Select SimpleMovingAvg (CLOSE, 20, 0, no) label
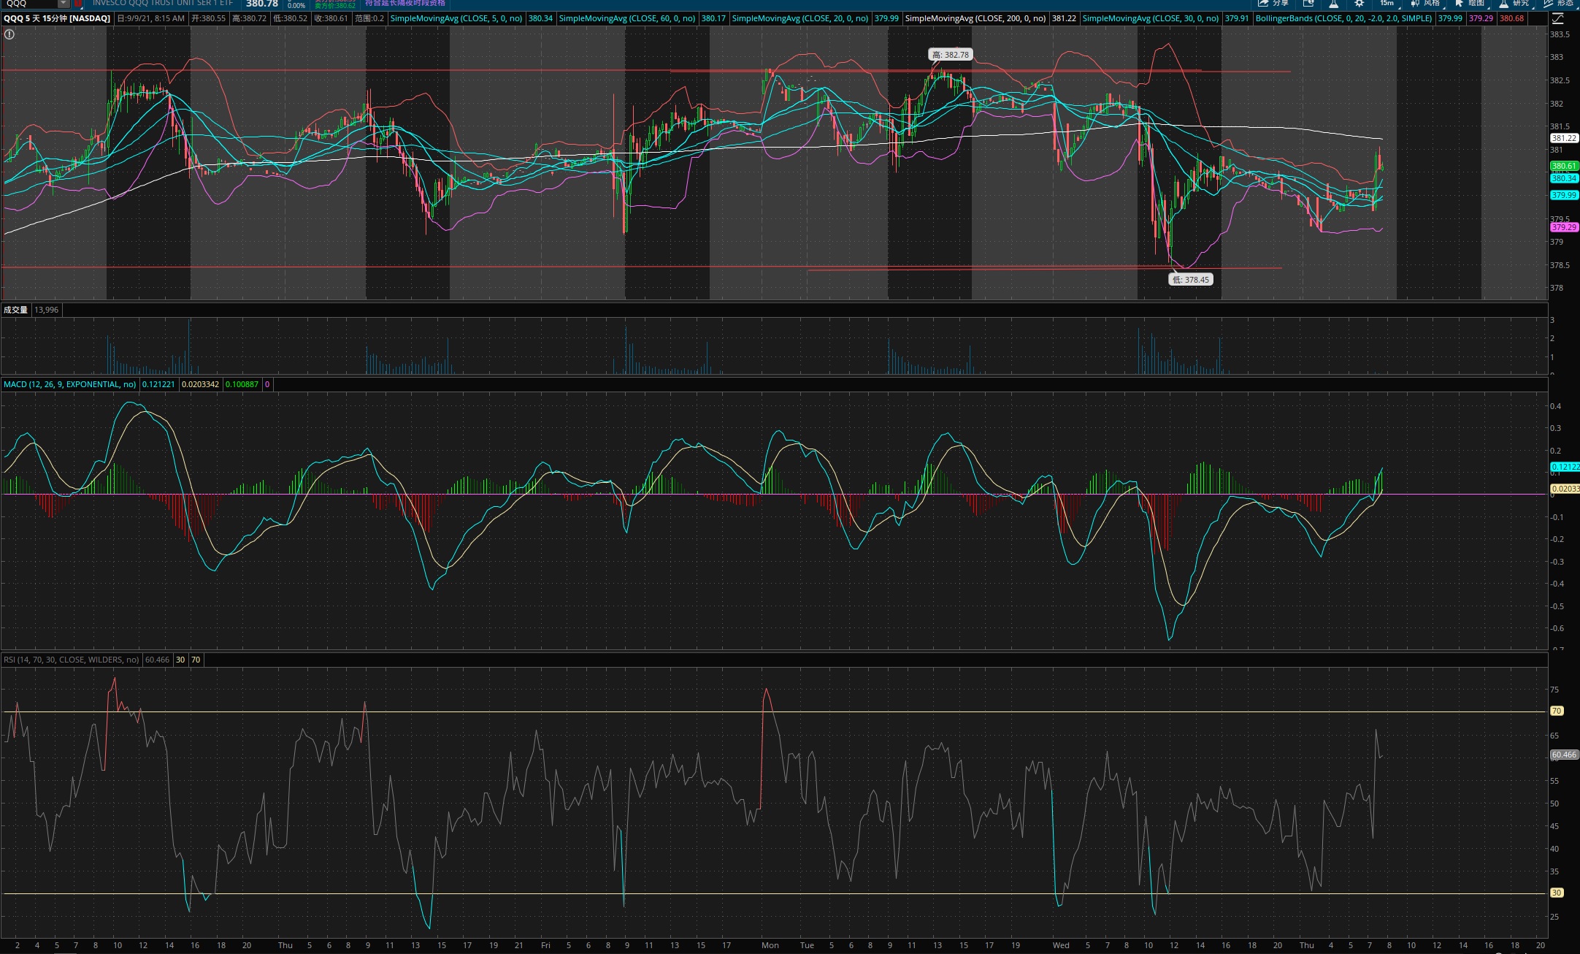 [800, 18]
